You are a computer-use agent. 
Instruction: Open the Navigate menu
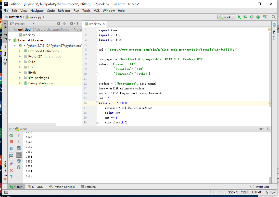37,11
